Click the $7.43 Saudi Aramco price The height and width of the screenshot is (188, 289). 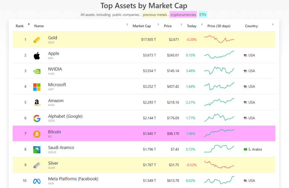(x=175, y=149)
